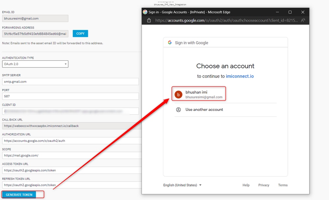
Task: Open the Authentication Type dropdown
Action: tap(35, 64)
